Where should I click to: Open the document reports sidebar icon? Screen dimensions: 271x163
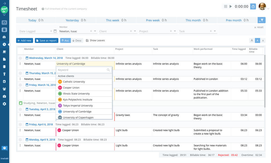4,59
